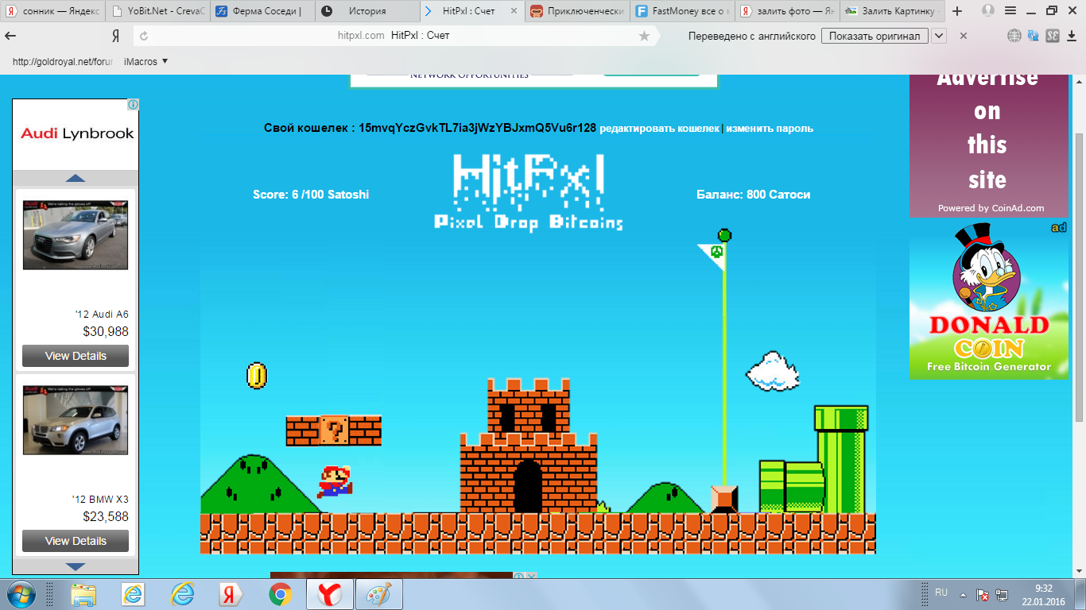Launch Google Chrome from the taskbar
Screen dimensions: 1086x610
(x=280, y=594)
